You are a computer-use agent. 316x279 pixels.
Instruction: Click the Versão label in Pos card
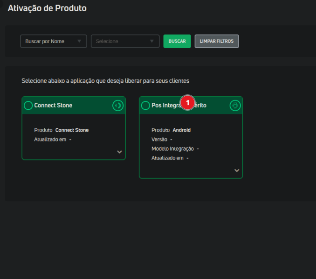(159, 139)
